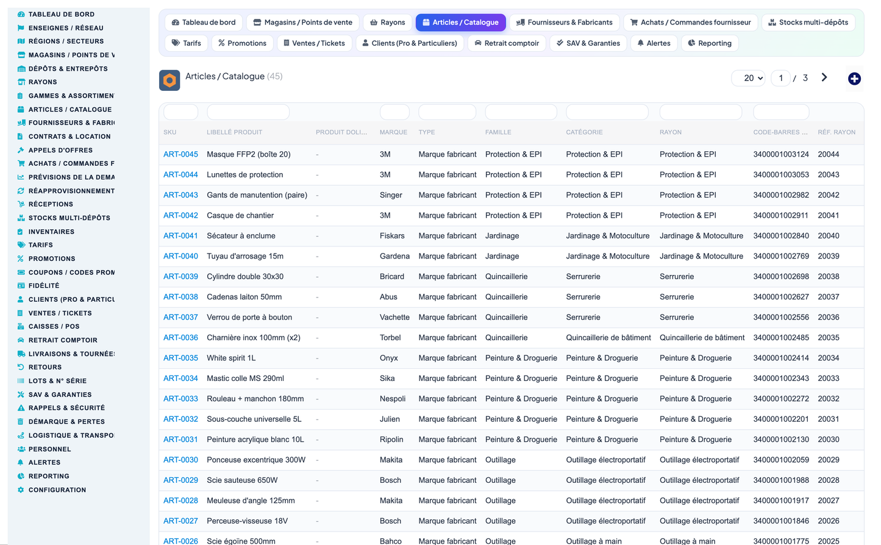The image size is (881, 545).
Task: Click the Configuration gear icon in sidebar
Action: [21, 490]
